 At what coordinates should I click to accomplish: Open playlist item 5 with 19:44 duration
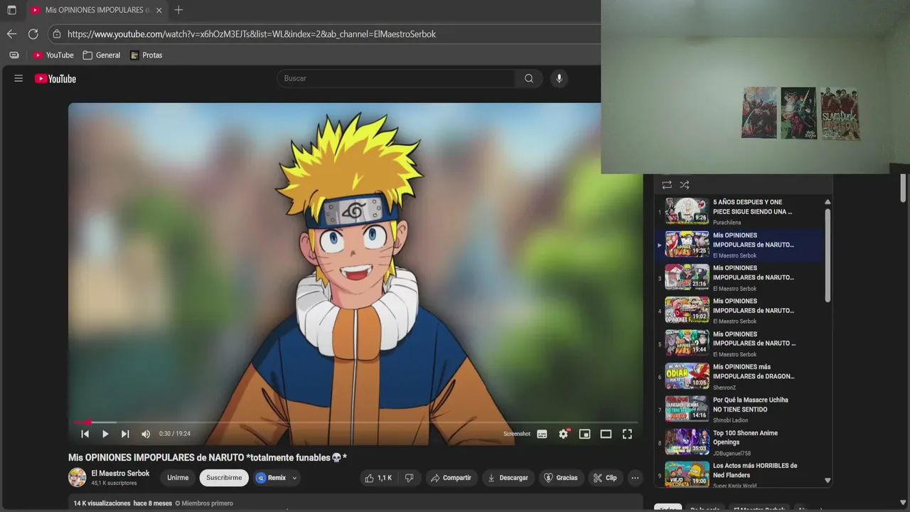tap(739, 343)
